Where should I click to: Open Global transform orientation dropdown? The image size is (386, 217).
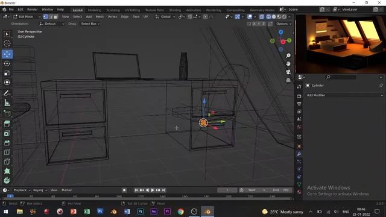(165, 17)
